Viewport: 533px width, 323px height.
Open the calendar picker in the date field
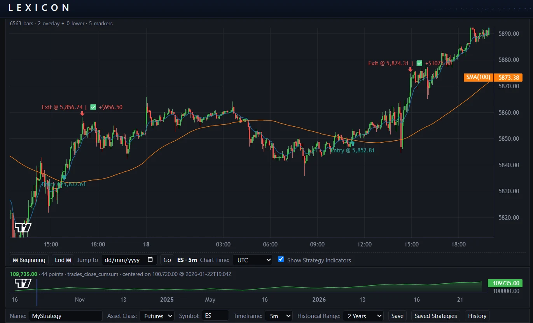point(150,260)
